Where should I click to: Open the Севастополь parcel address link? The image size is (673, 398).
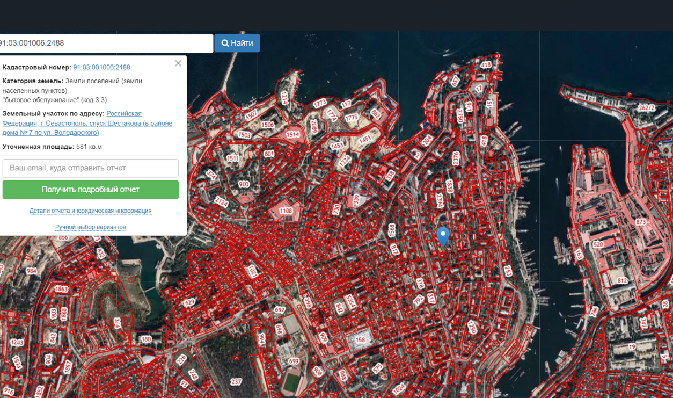87,123
